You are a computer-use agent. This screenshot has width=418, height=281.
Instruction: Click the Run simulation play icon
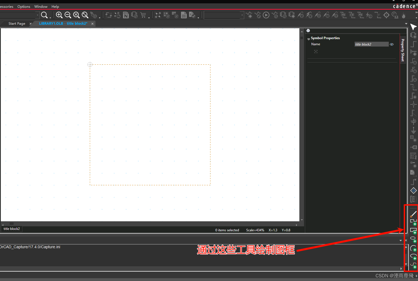266,15
